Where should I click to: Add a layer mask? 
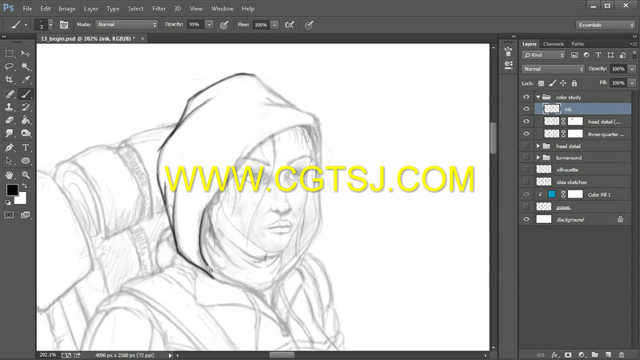pyautogui.click(x=568, y=355)
